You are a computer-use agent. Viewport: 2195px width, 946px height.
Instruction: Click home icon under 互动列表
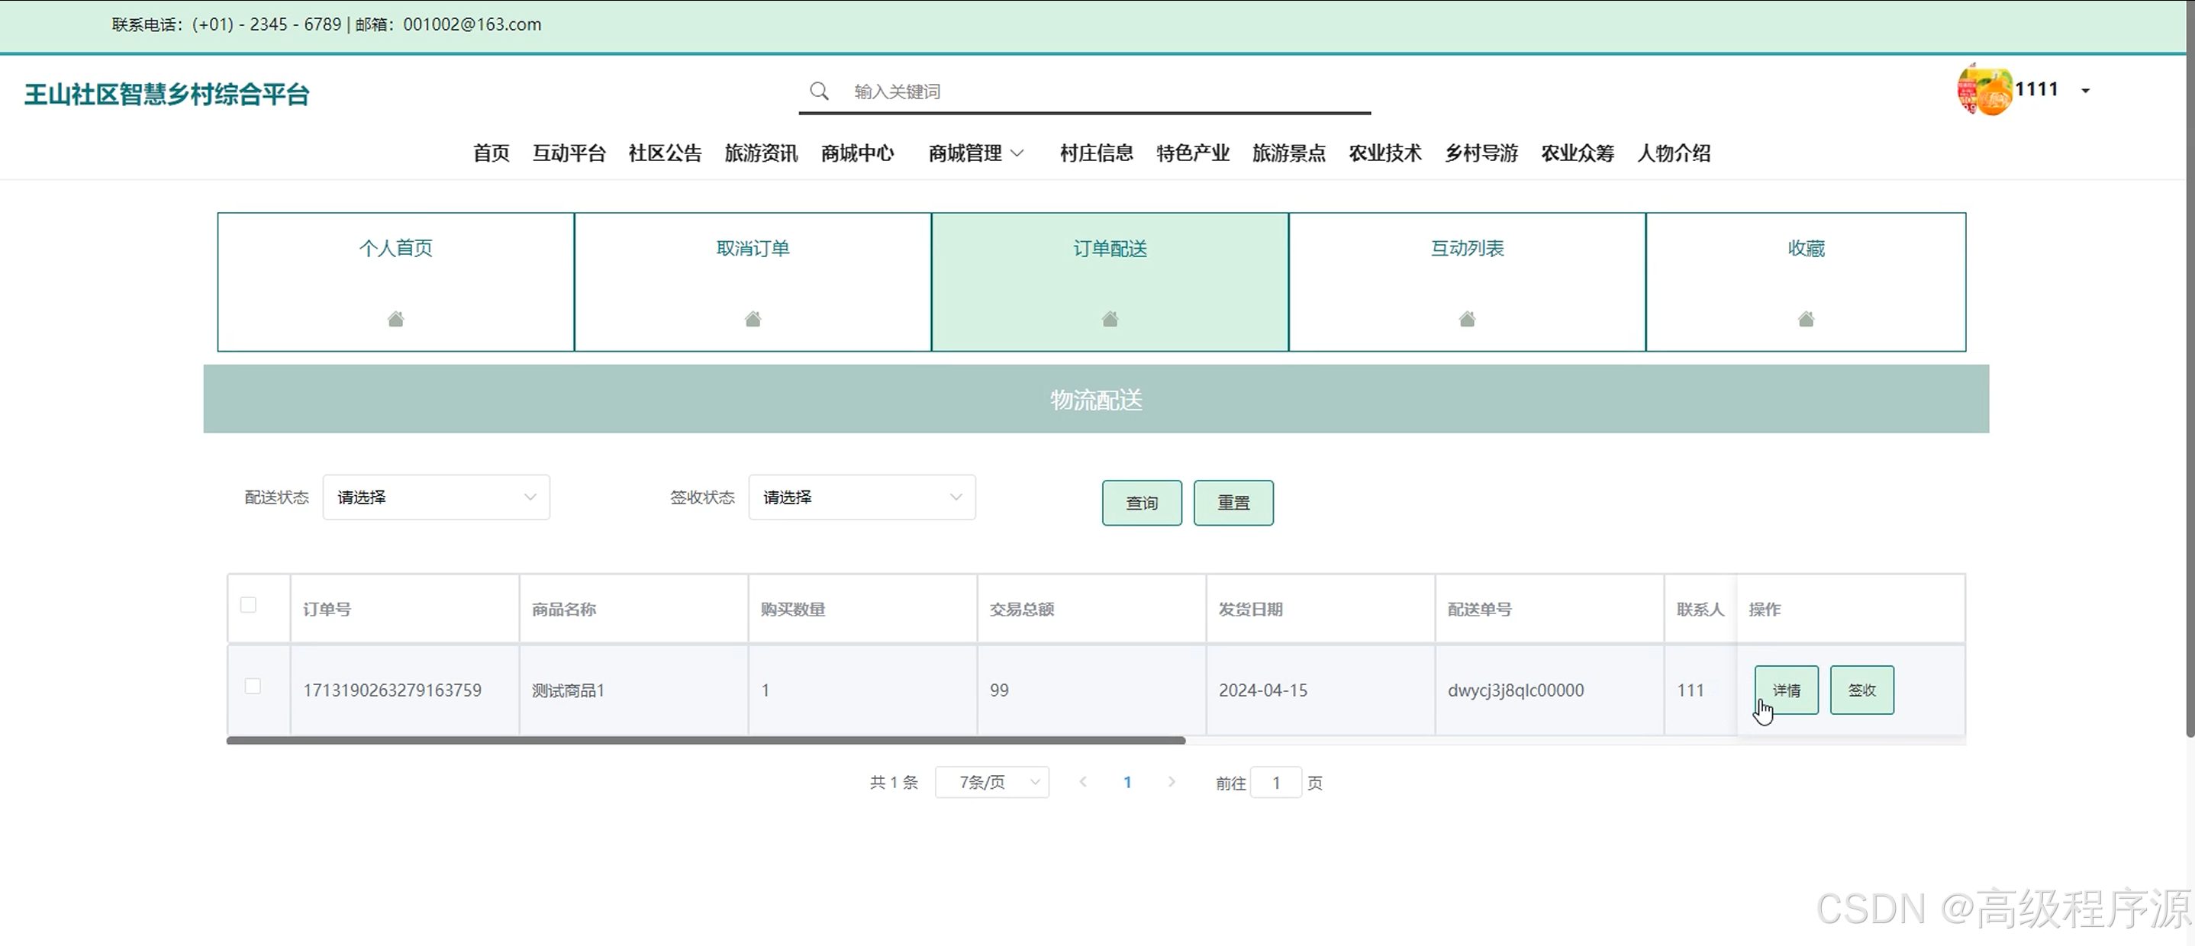1466,320
